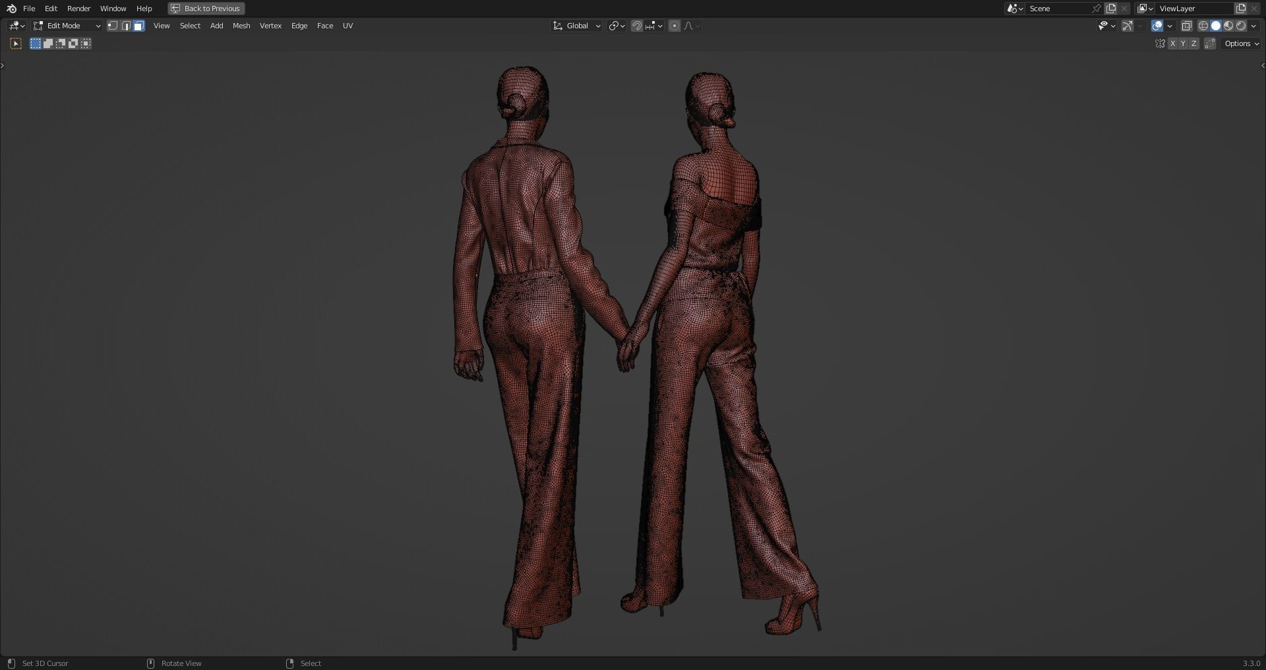This screenshot has height=670, width=1266.
Task: Add a new view layer
Action: (x=1241, y=9)
